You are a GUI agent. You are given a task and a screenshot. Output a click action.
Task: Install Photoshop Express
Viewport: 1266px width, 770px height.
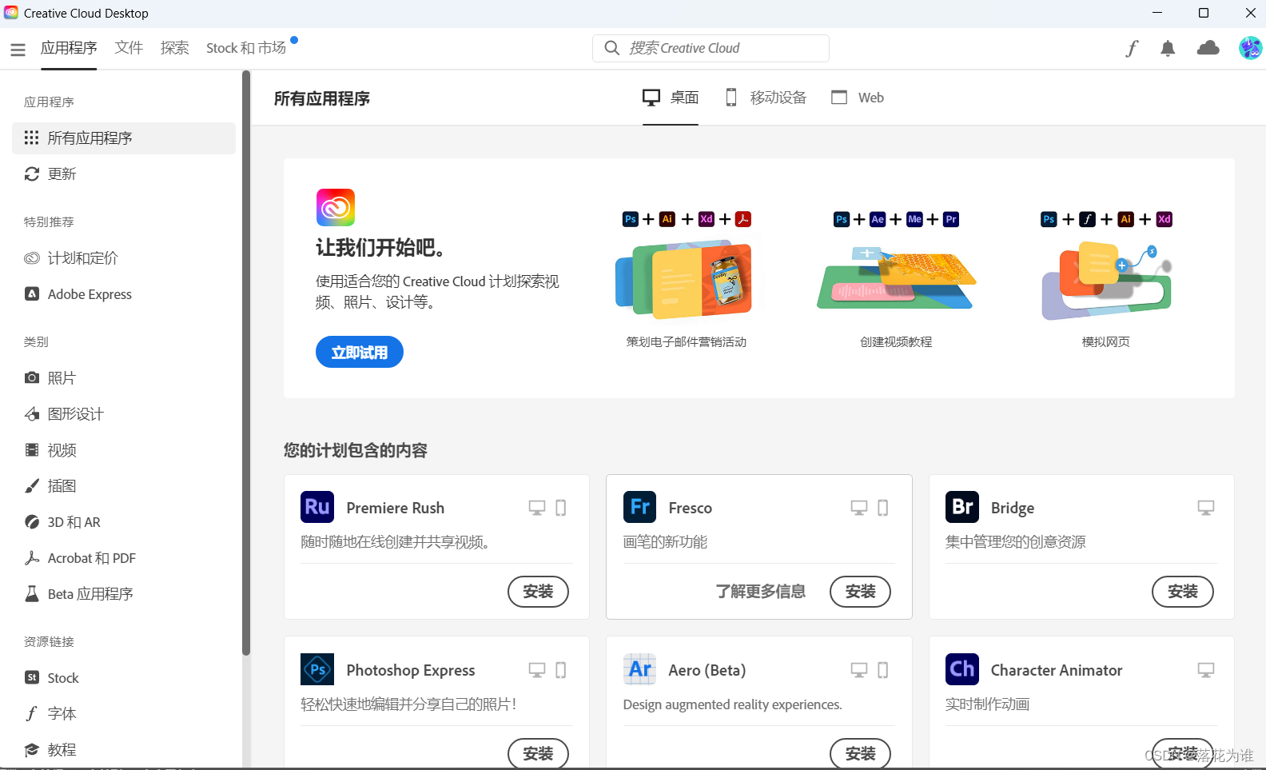[x=538, y=753]
